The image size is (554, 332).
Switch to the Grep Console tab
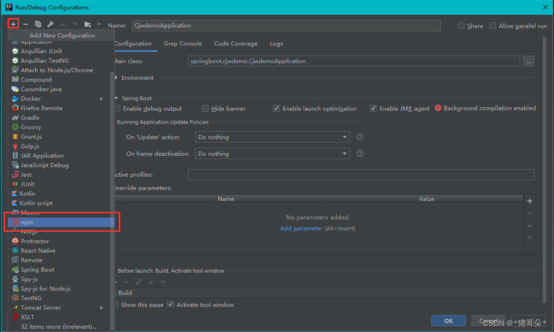click(182, 43)
